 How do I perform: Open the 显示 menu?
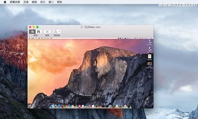(x=43, y=2)
